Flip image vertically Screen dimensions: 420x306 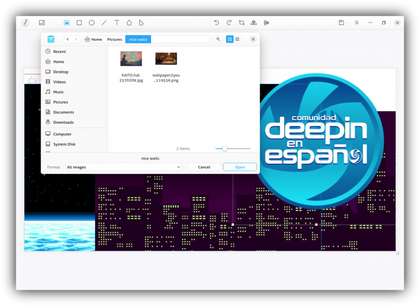coord(266,23)
